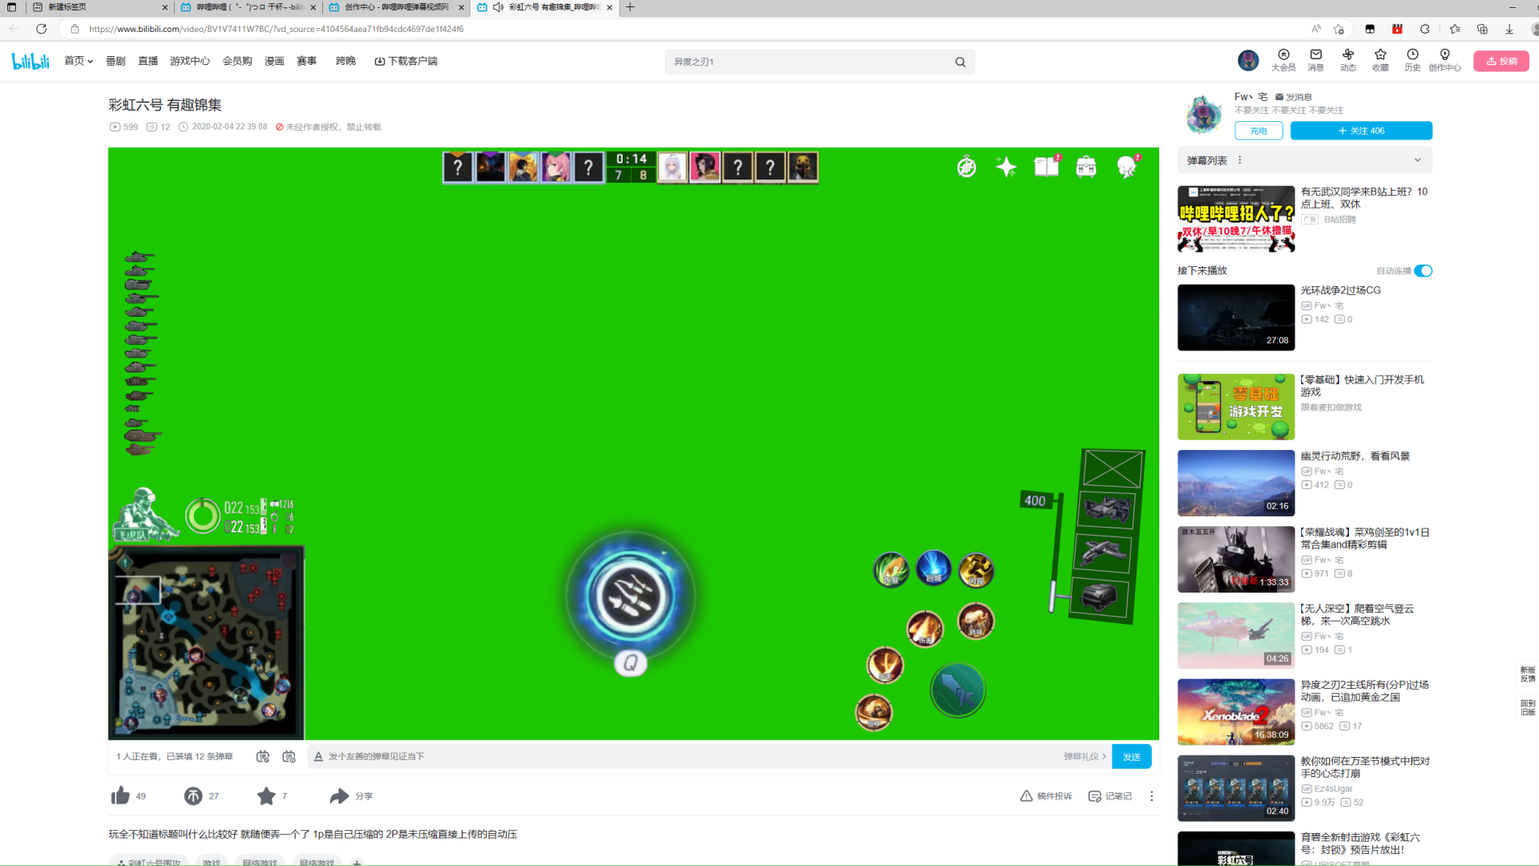The width and height of the screenshot is (1539, 866).
Task: Share the video via arrow icon
Action: [339, 795]
